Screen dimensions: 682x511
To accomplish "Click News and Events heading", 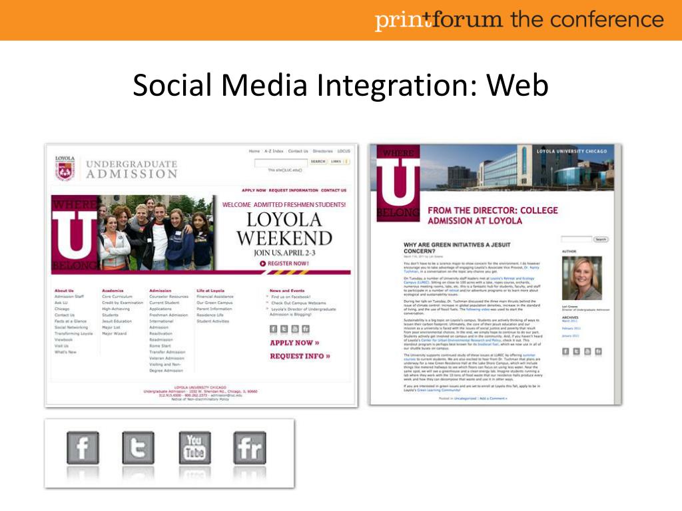I will 287,290.
